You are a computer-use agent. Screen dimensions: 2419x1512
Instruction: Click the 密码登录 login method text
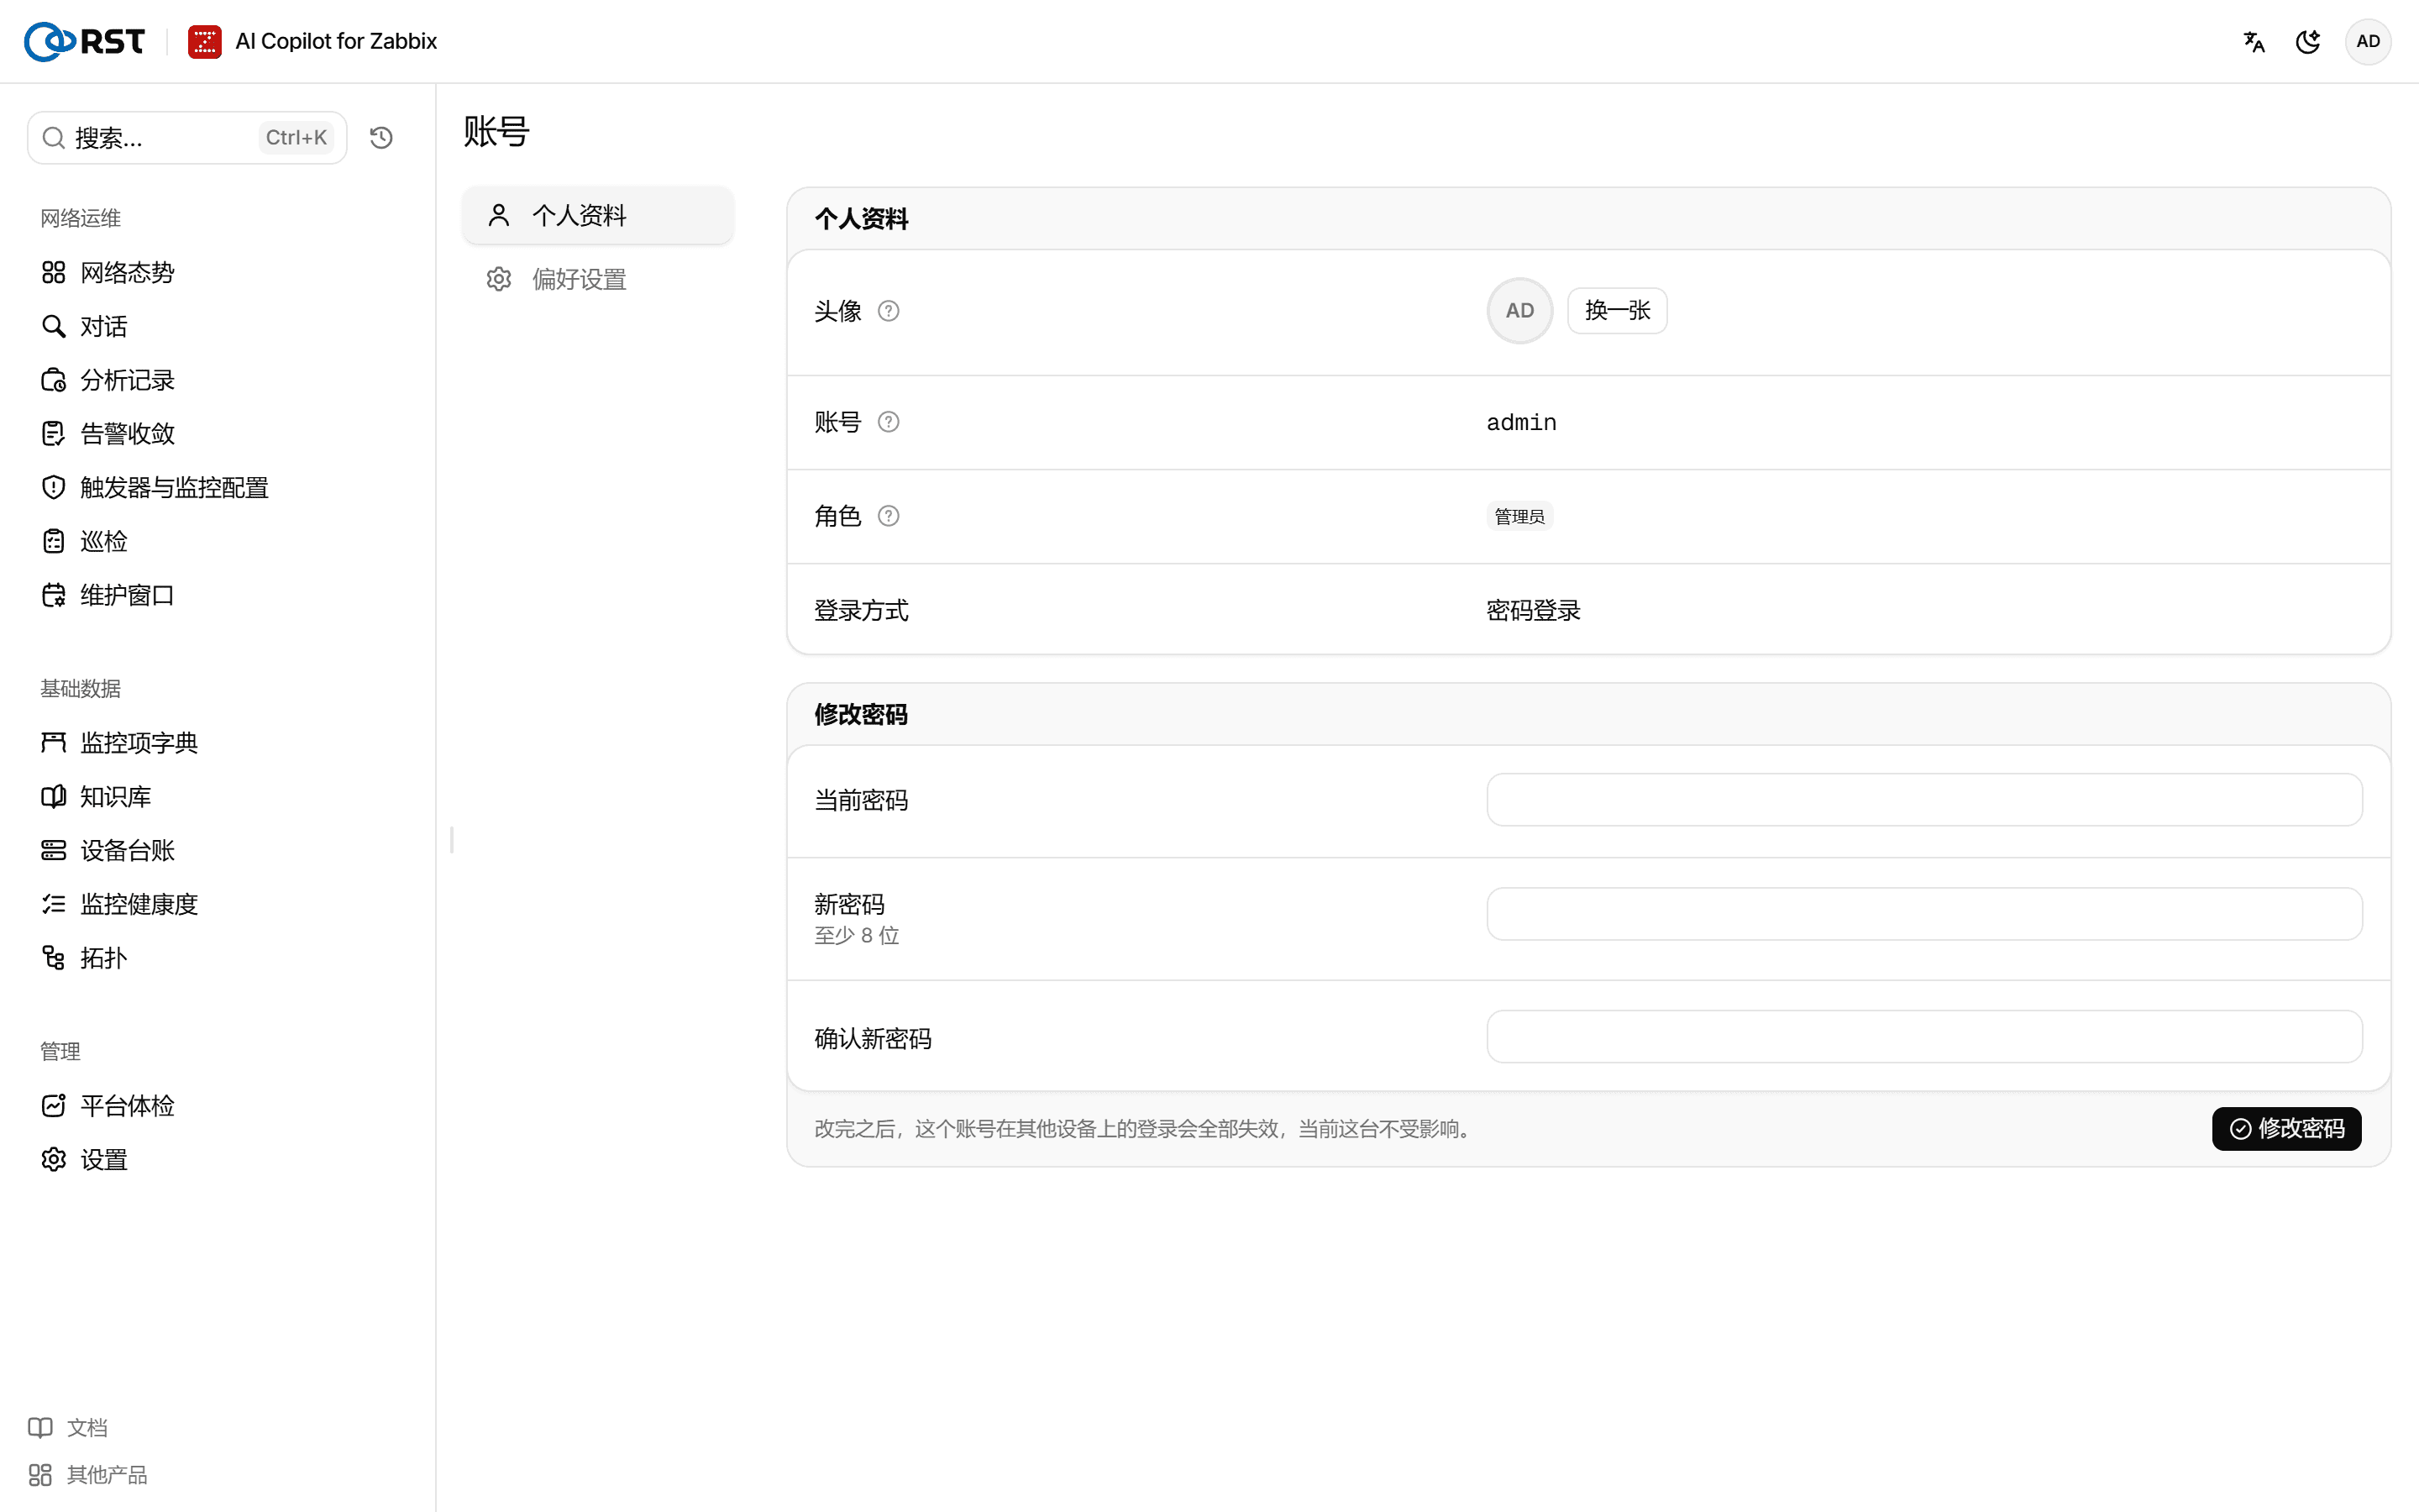coord(1534,610)
